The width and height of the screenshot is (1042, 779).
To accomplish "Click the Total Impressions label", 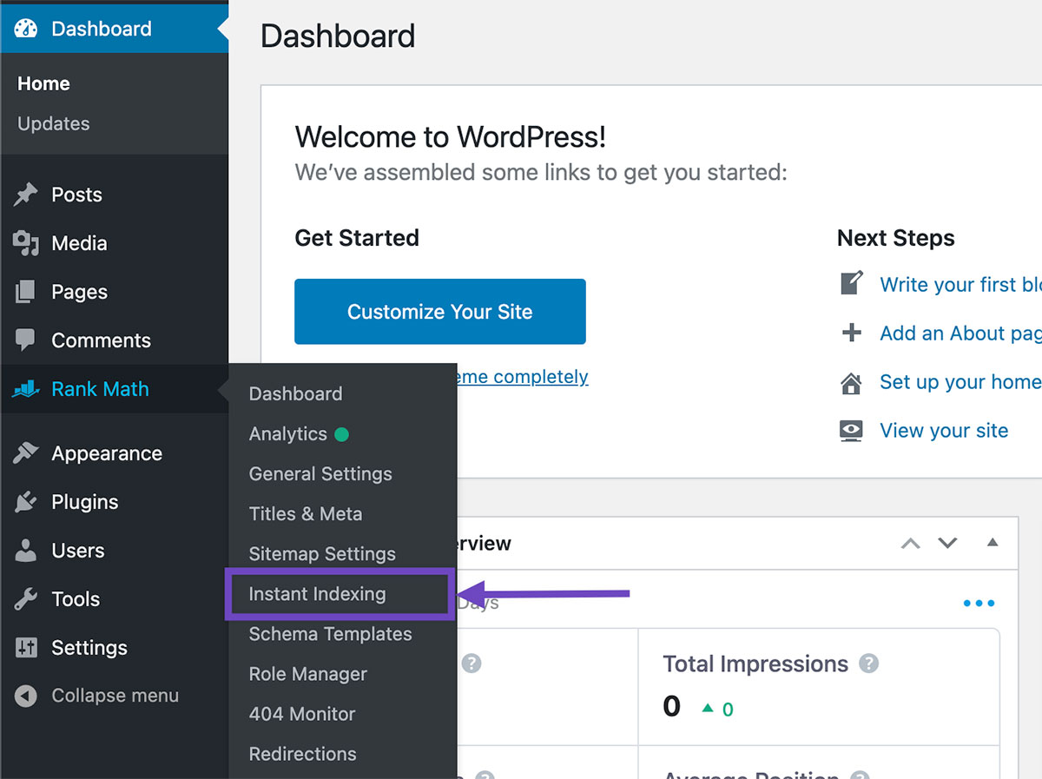I will tap(755, 664).
